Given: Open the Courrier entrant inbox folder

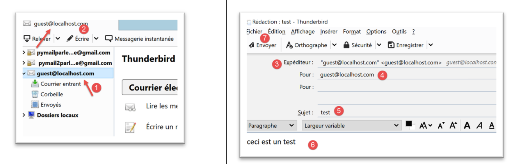Looking at the screenshot, I should point(60,84).
